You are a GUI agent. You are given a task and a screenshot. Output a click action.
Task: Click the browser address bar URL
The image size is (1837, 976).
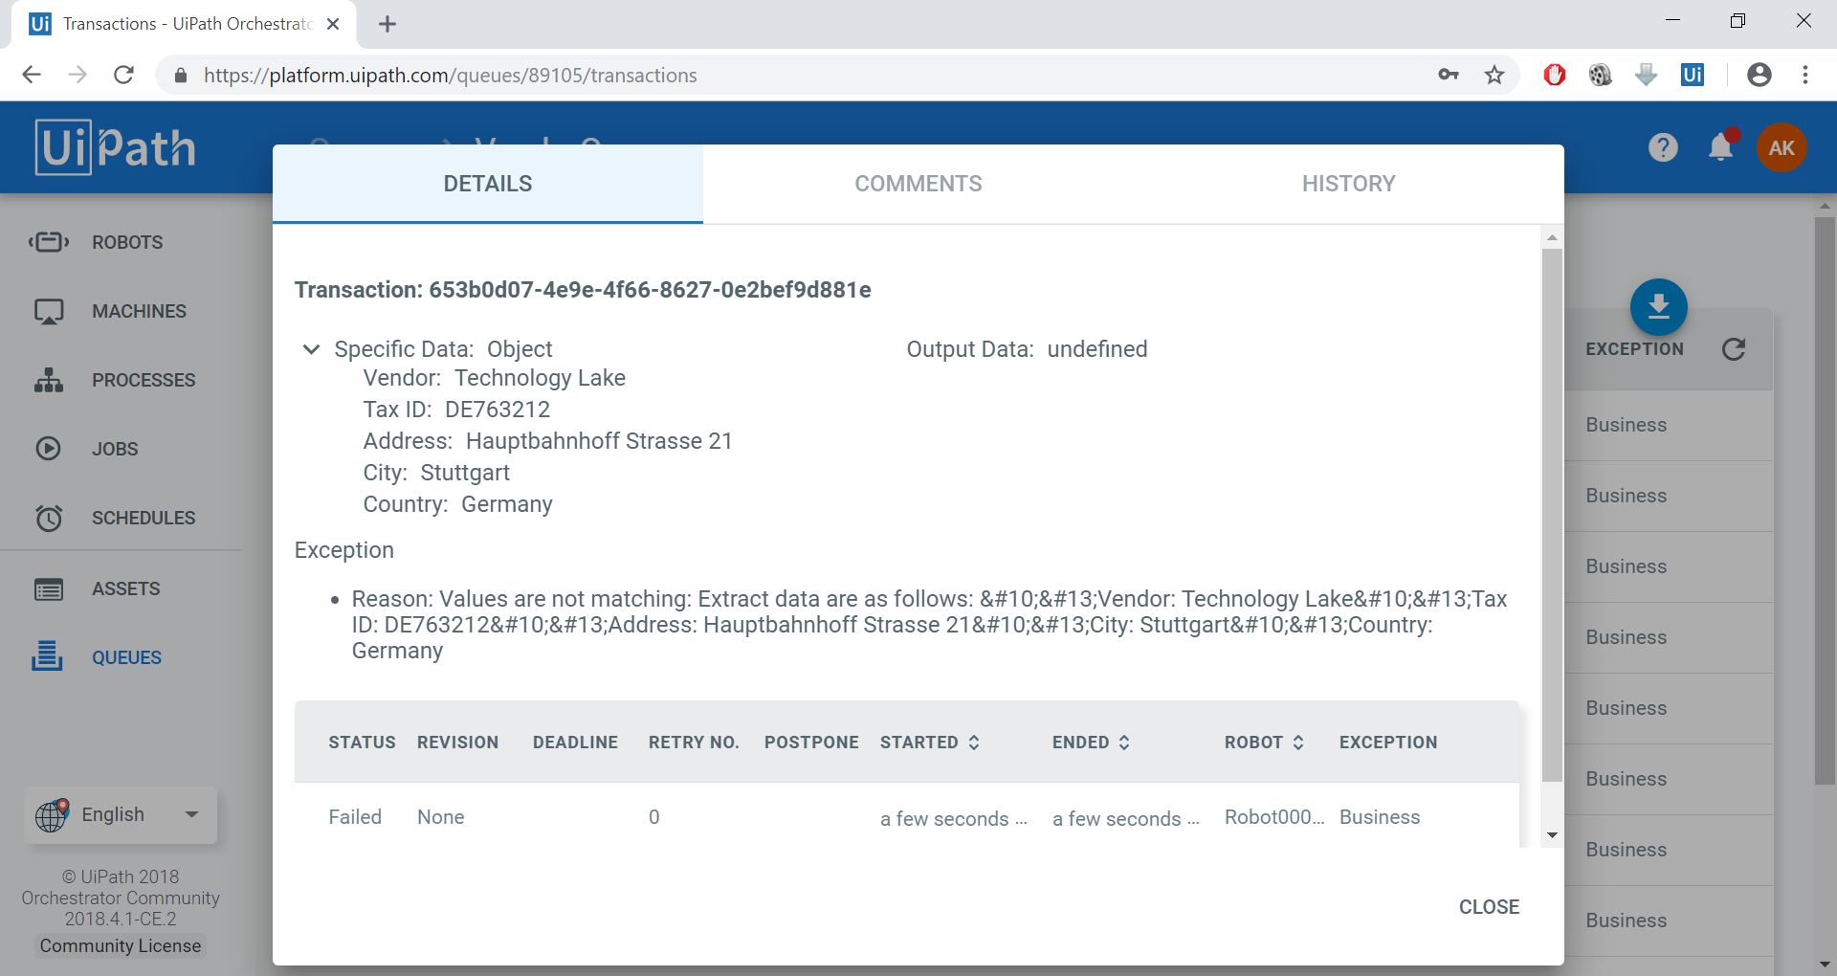[450, 75]
